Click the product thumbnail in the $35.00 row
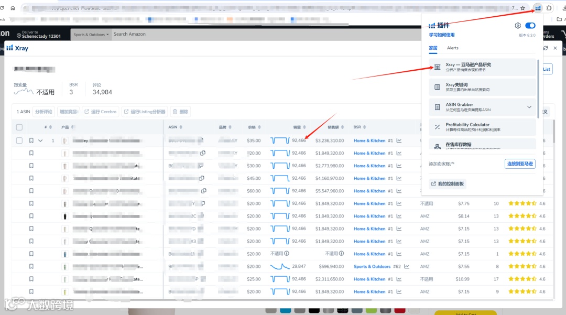The image size is (566, 315). tap(65, 140)
